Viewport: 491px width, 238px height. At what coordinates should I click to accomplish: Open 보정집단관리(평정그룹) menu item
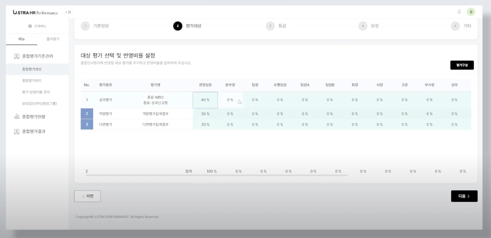pyautogui.click(x=39, y=104)
